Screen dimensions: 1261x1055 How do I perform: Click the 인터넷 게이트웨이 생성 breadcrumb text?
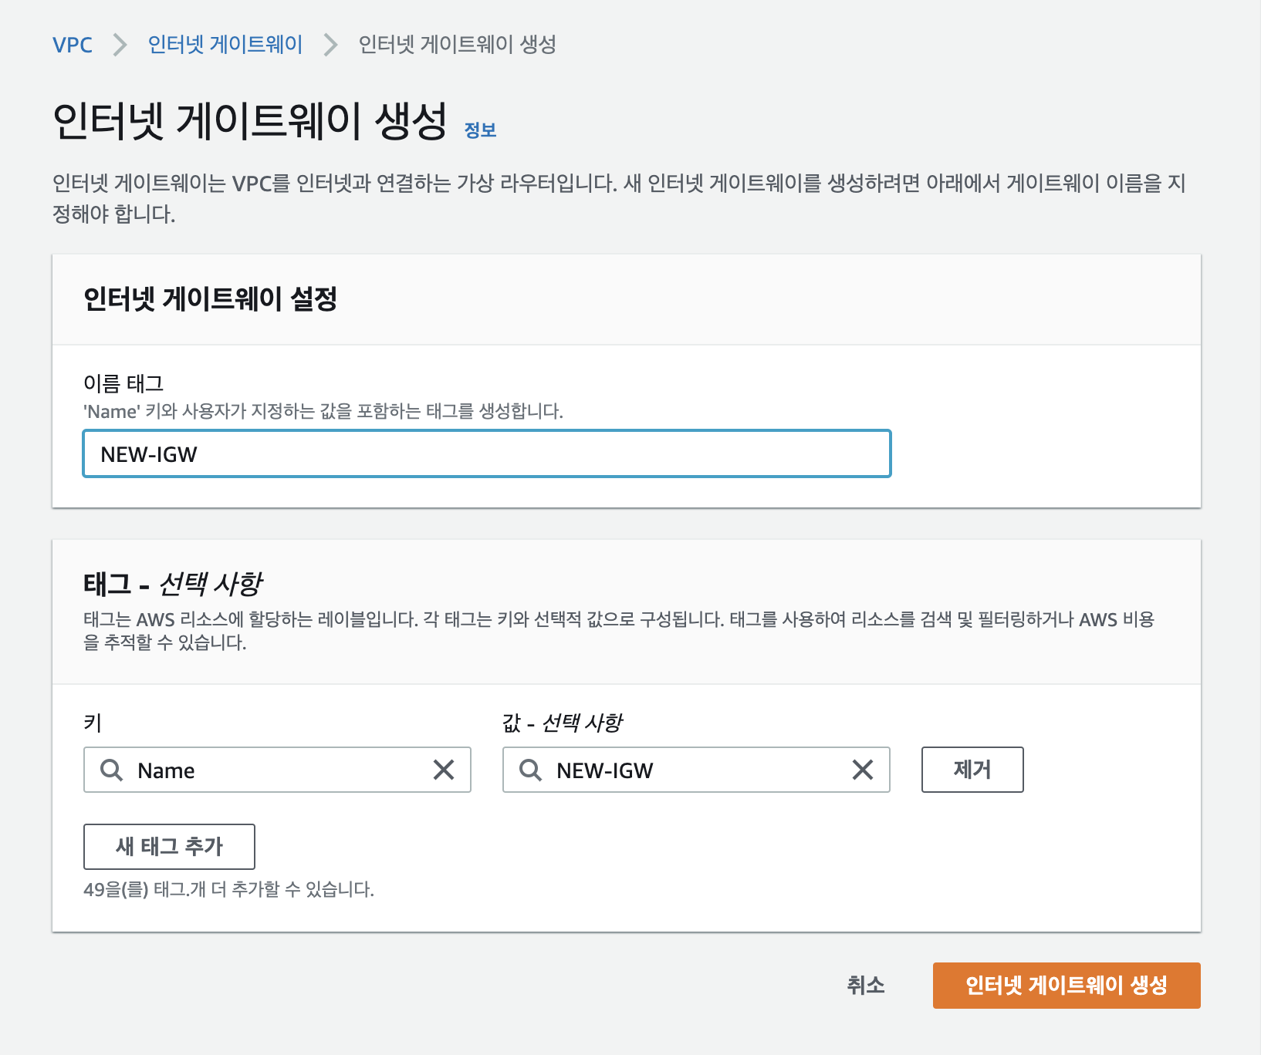[458, 45]
